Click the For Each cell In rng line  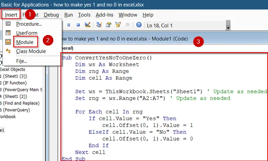[x=109, y=112]
